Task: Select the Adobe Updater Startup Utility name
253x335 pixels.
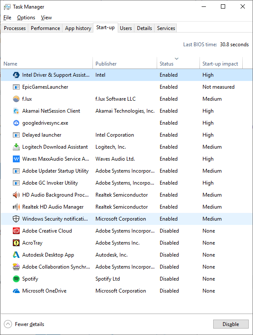Action: pos(55,170)
